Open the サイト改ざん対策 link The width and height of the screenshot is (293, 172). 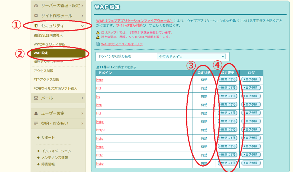130,25
